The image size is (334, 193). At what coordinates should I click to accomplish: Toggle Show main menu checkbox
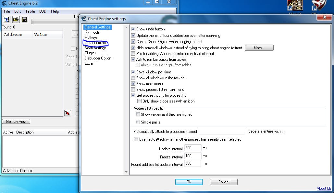[x=133, y=83]
